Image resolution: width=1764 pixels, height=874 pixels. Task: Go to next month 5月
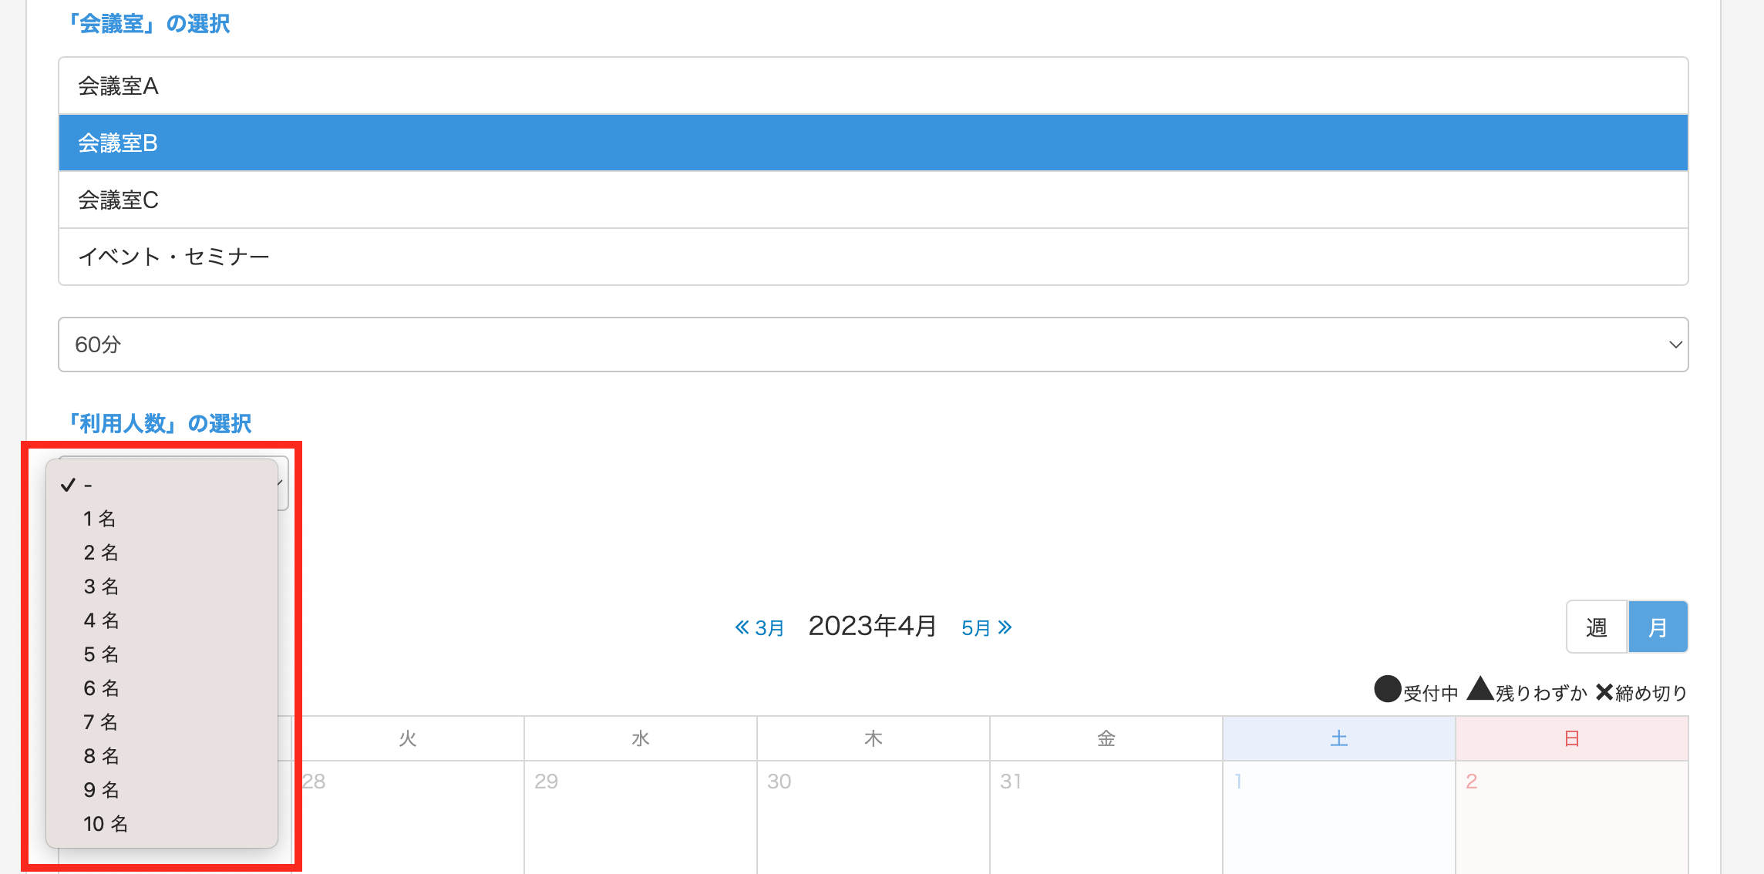(x=986, y=627)
